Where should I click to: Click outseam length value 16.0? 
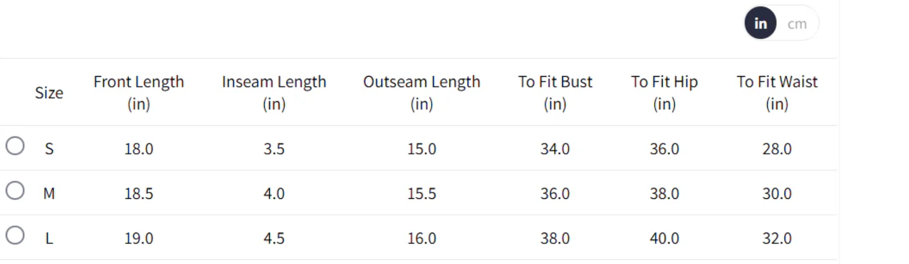[422, 238]
